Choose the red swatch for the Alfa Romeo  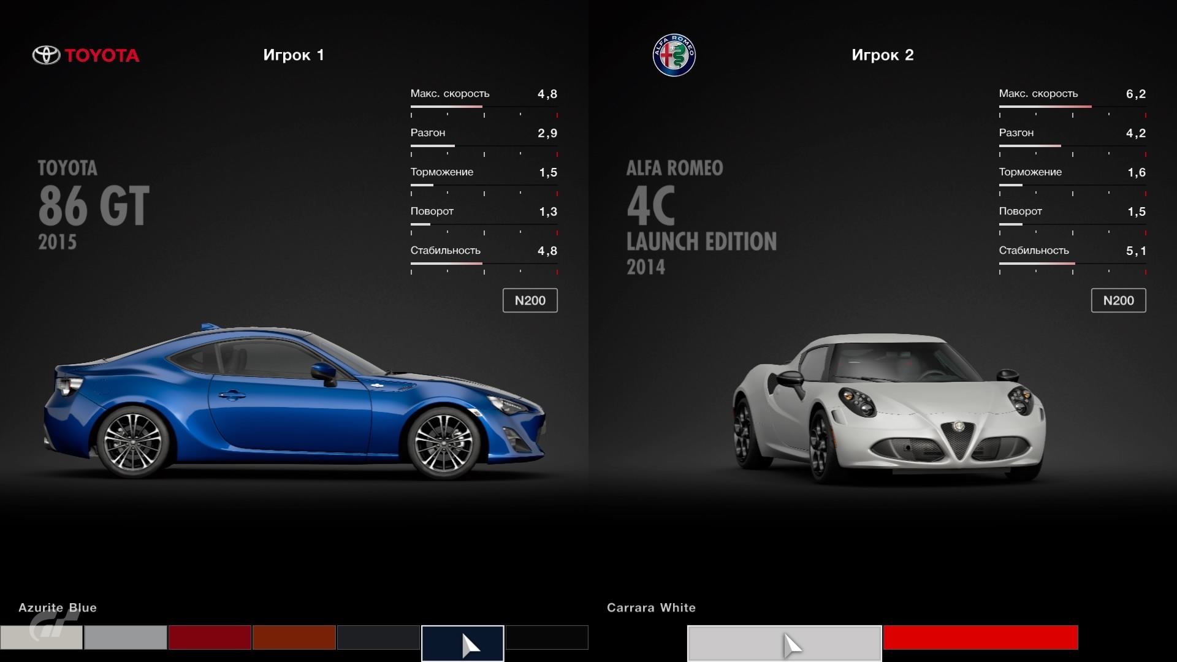[x=980, y=637]
